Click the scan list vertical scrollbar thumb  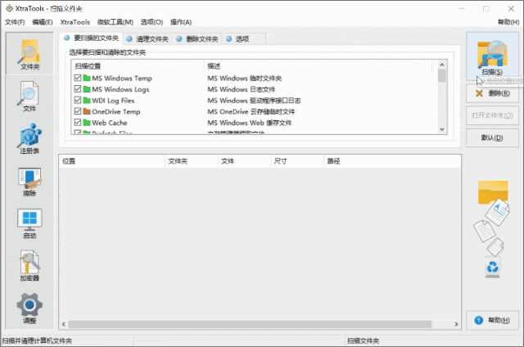tap(442, 76)
